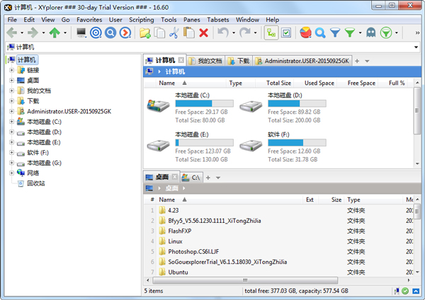Toggle the folder tree panel button

point(271,33)
